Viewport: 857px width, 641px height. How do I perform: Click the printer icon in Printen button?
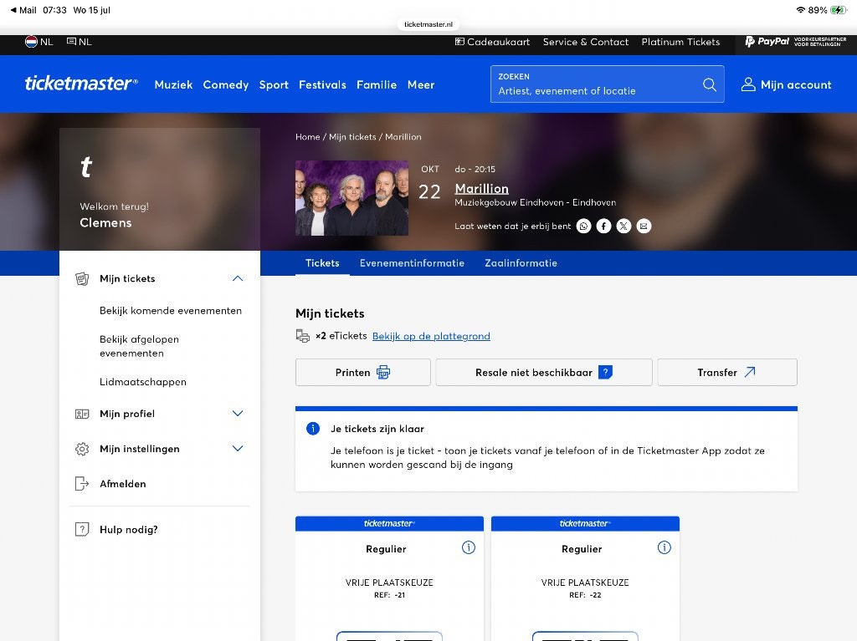coord(383,373)
